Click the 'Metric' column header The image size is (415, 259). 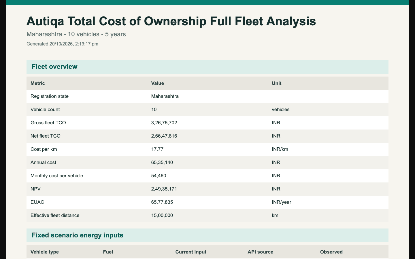pyautogui.click(x=38, y=83)
